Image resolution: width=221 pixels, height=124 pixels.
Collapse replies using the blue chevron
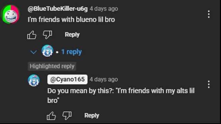[33, 52]
